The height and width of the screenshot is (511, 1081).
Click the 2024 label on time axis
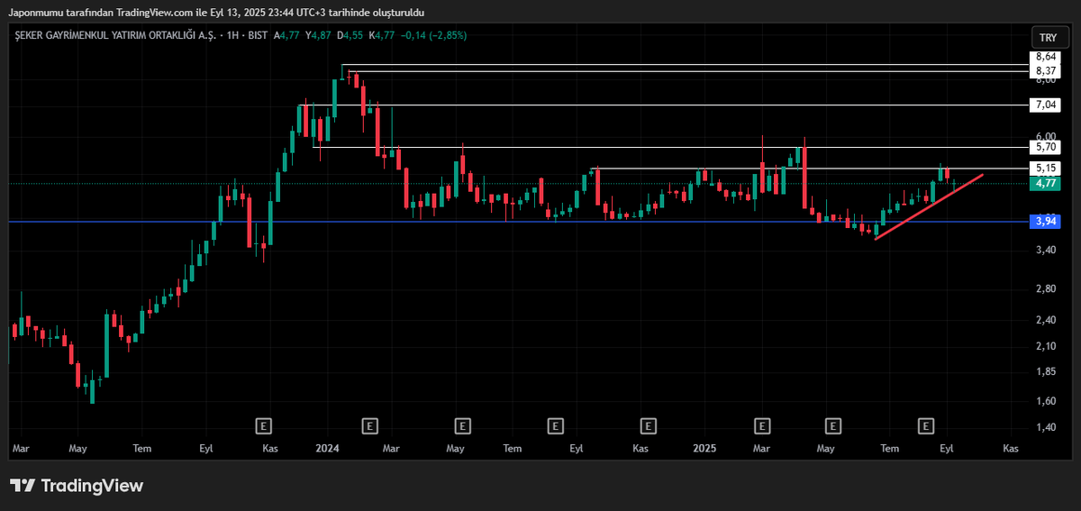[327, 447]
